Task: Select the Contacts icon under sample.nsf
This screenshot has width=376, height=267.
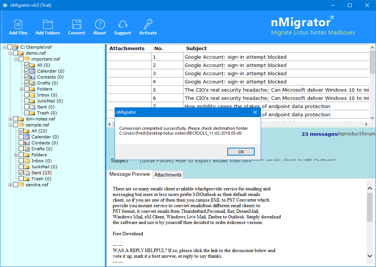Action: (27, 143)
